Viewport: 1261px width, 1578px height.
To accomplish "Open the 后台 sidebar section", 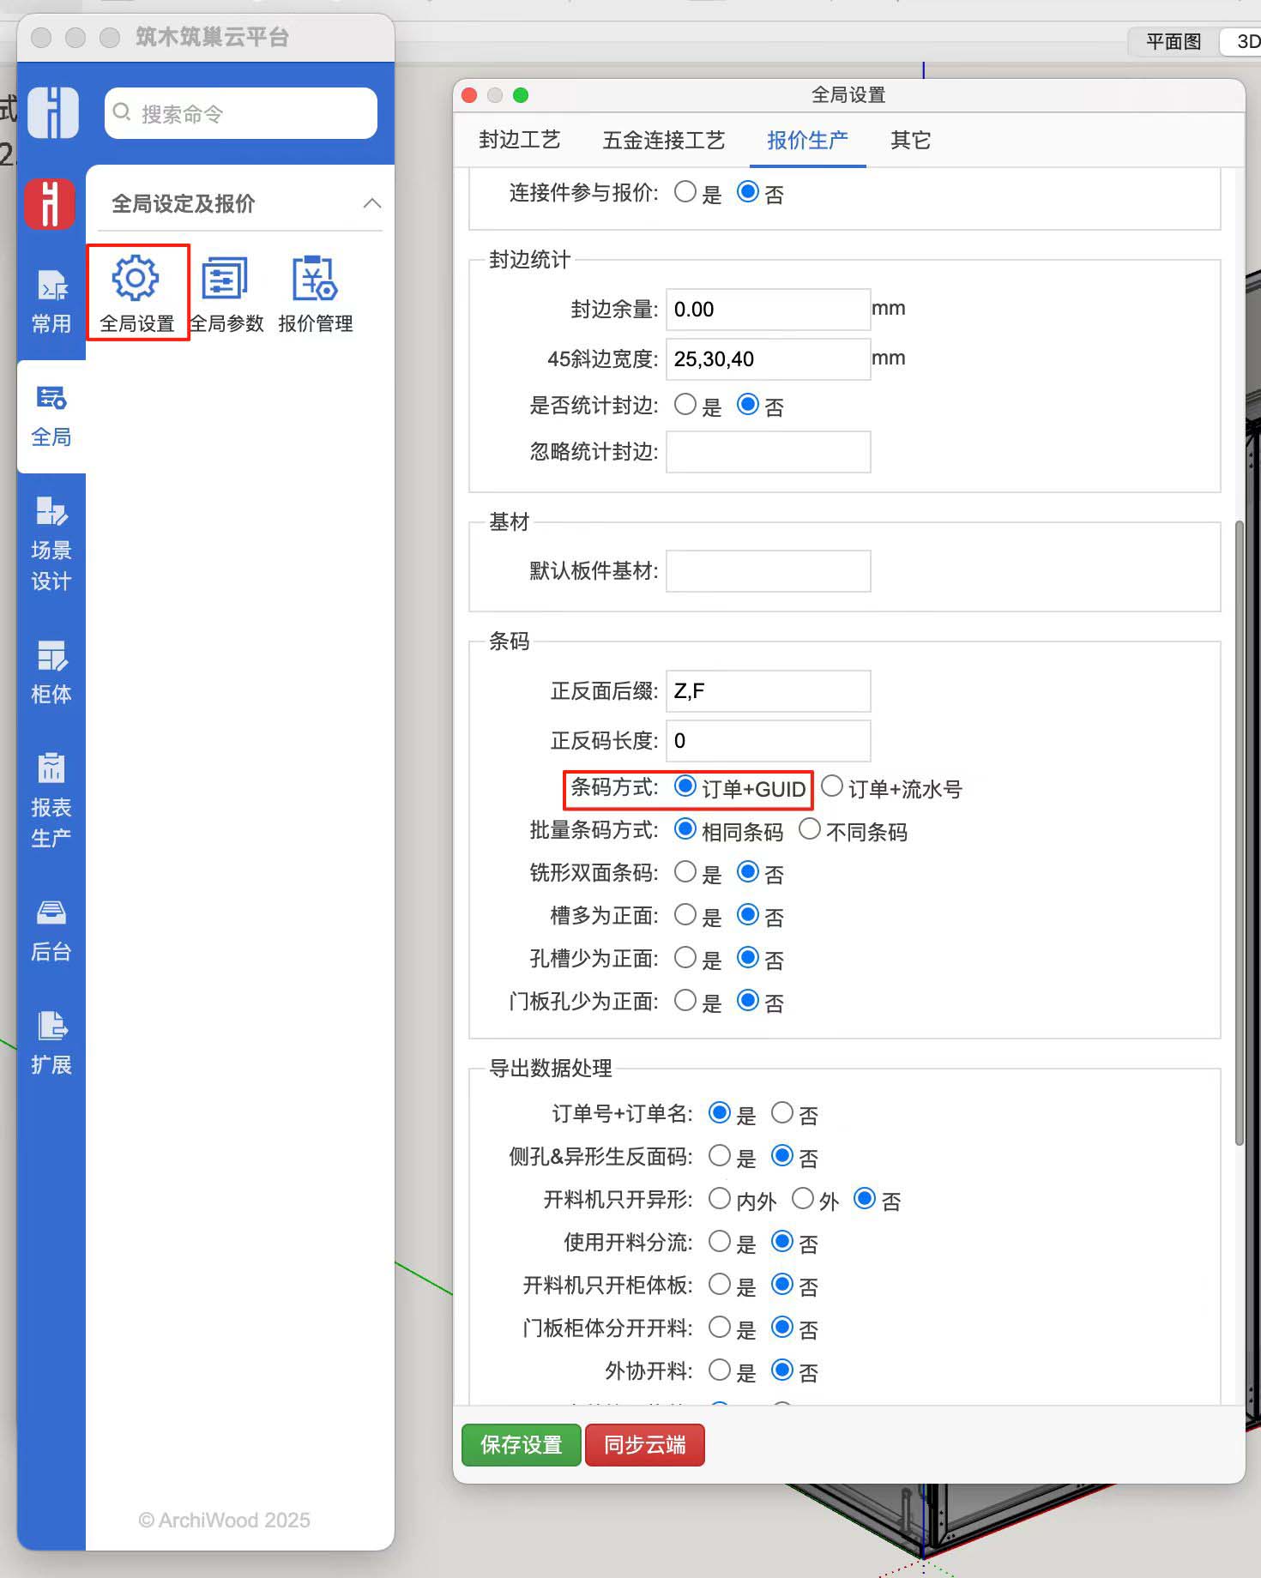I will click(x=51, y=931).
